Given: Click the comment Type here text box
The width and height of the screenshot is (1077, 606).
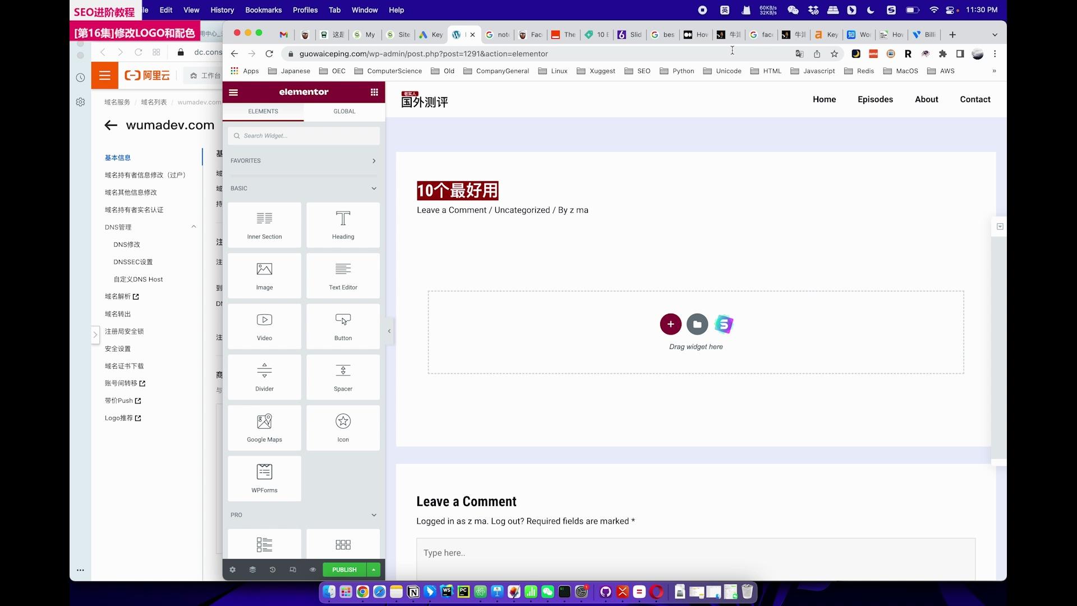Looking at the screenshot, I should pyautogui.click(x=696, y=559).
